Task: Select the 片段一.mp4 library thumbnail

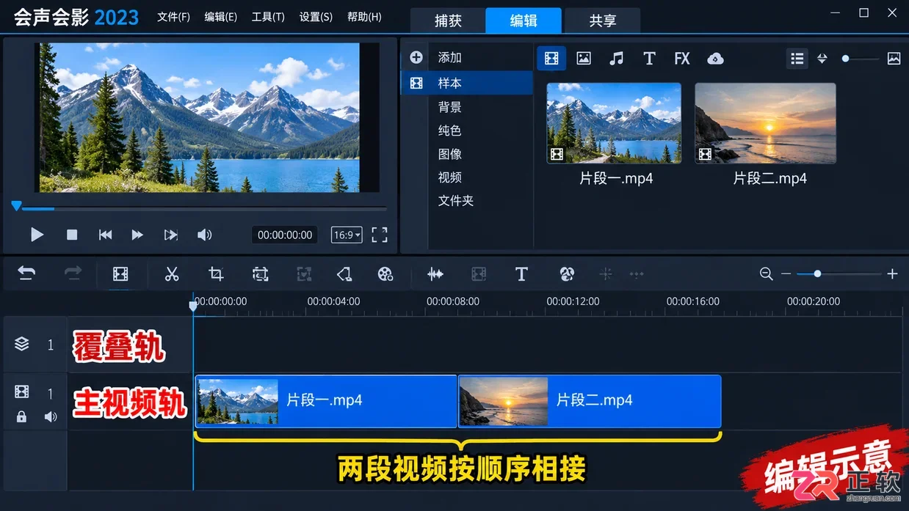Action: (614, 122)
